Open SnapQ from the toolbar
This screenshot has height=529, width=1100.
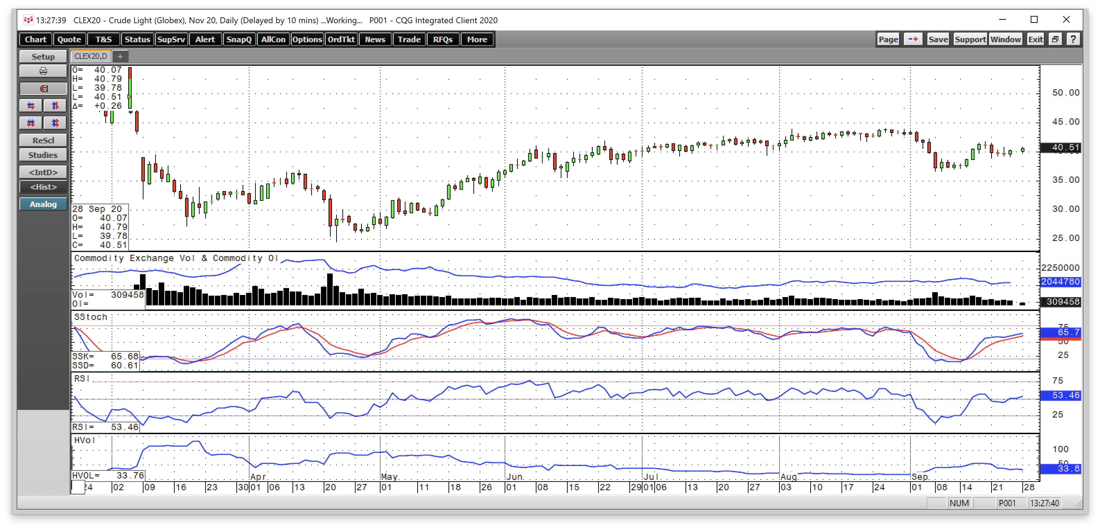tap(239, 39)
